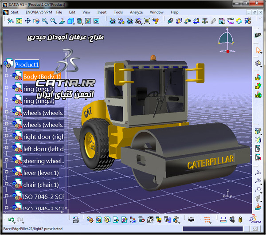This screenshot has width=266, height=235.
Task: Click the Assembly workbench gears icon
Action: [x=258, y=35]
